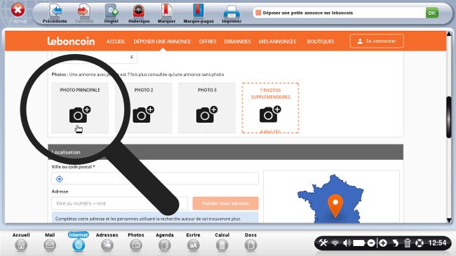The width and height of the screenshot is (456, 256).
Task: Go forward with the Suivante arrow
Action: click(x=84, y=13)
